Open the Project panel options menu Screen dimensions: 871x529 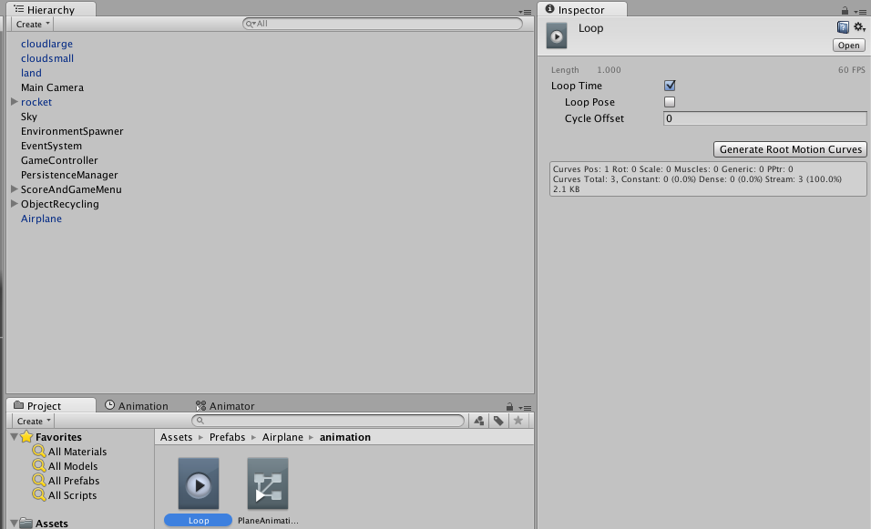click(525, 407)
